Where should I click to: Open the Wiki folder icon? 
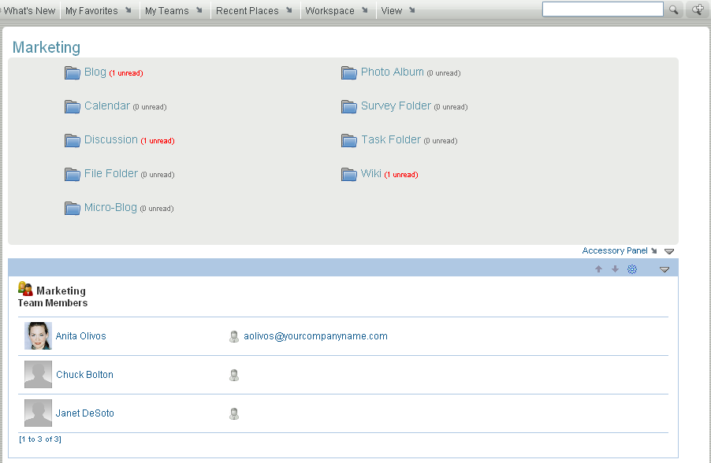click(349, 173)
